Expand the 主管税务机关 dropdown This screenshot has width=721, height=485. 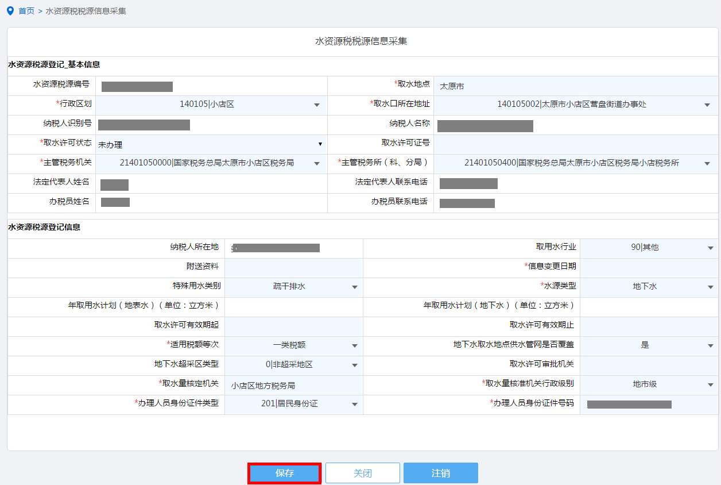tap(211, 163)
